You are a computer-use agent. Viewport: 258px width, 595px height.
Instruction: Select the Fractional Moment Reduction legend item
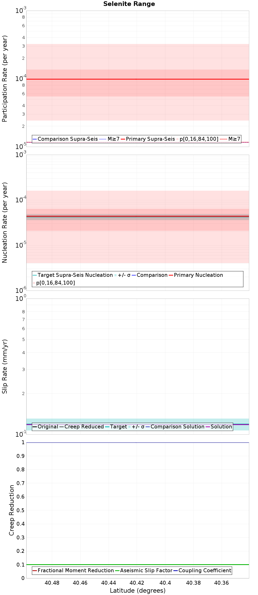(x=73, y=570)
